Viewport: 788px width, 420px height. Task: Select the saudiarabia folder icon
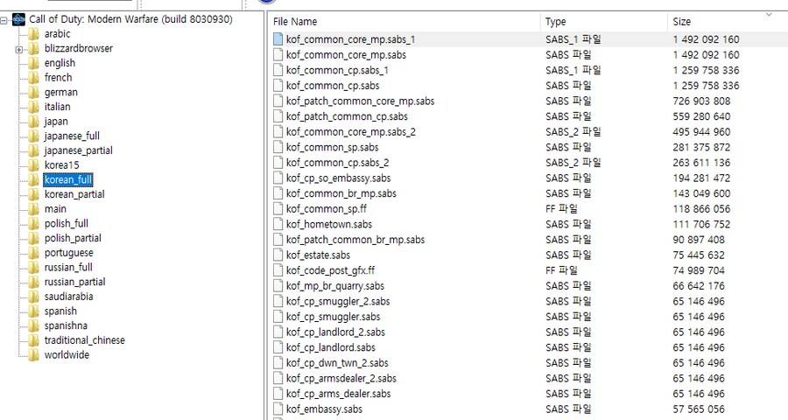coord(33,297)
